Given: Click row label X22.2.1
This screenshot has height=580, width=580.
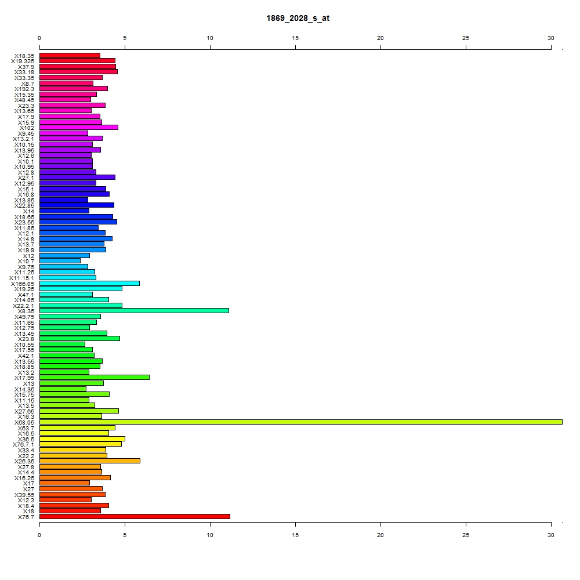Looking at the screenshot, I should (23, 306).
